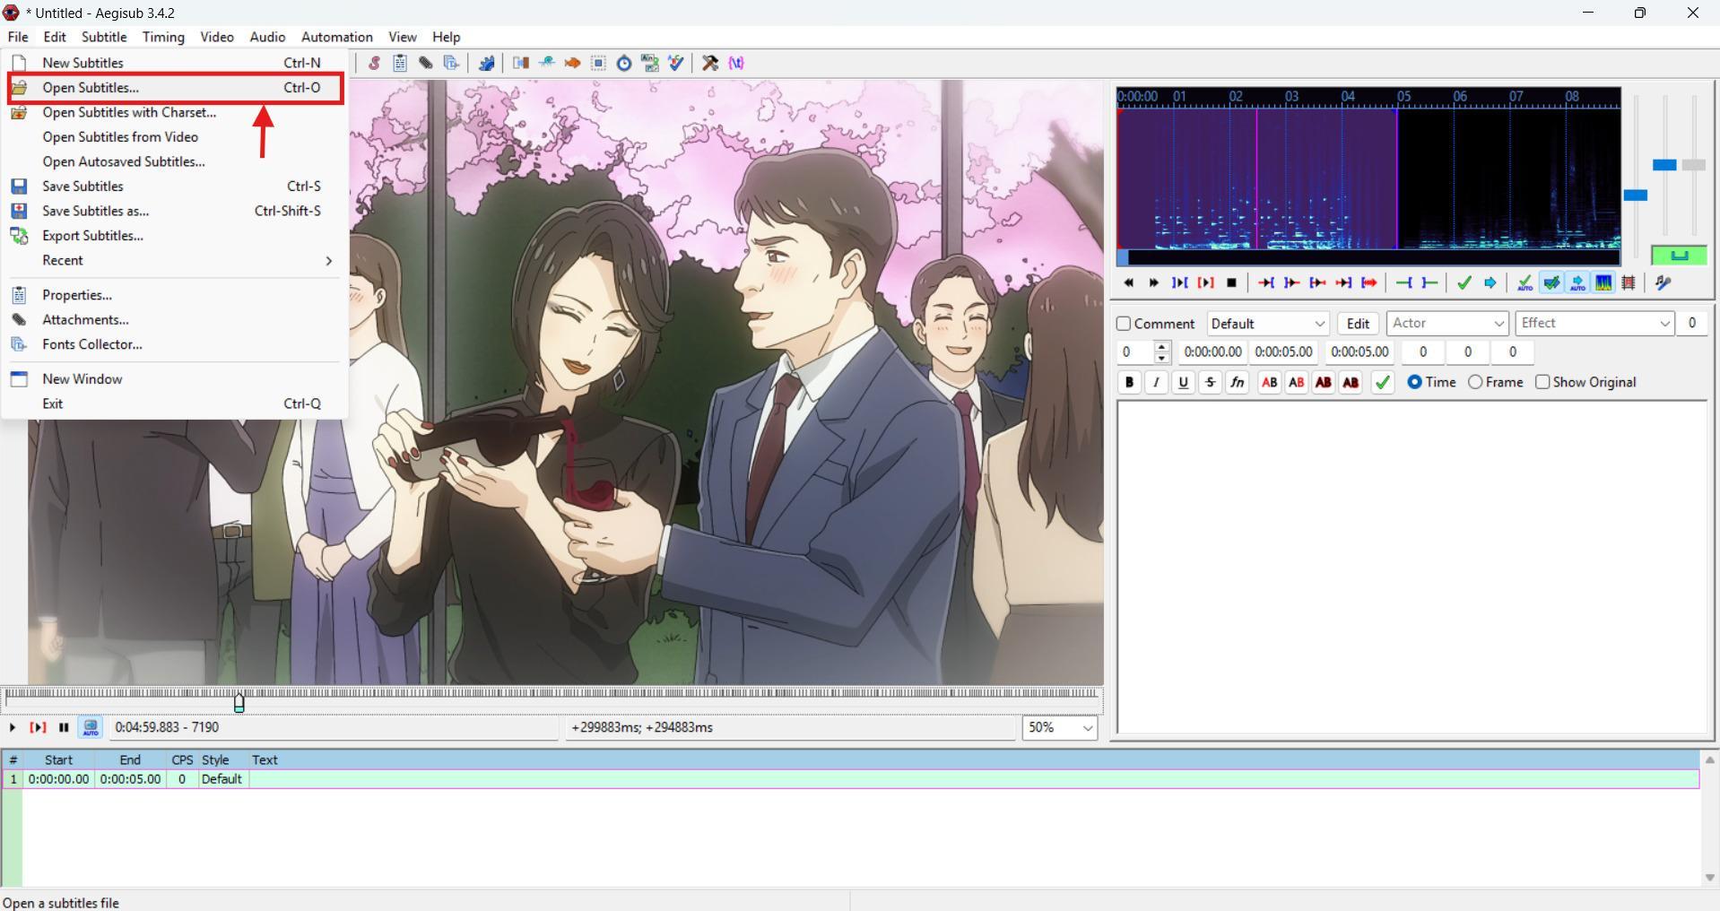Apply bold with the B button

click(1129, 383)
